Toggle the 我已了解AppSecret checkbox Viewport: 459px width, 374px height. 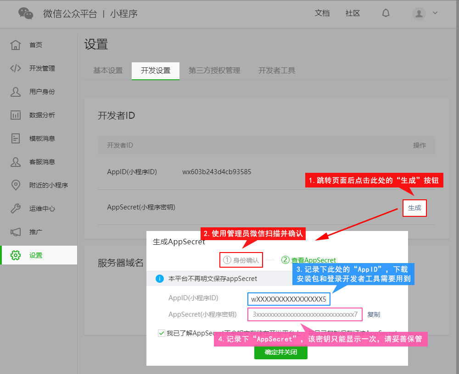point(161,333)
